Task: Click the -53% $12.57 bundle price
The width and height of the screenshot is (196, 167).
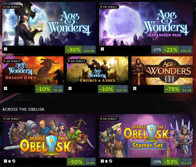Action: click(x=178, y=162)
